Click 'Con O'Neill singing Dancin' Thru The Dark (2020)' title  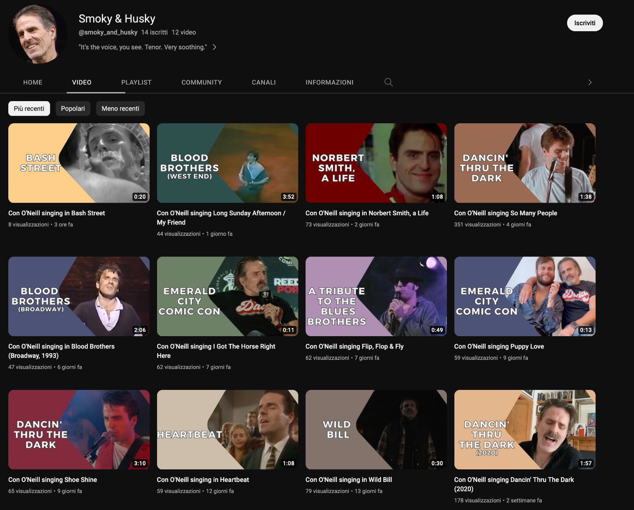tap(514, 484)
